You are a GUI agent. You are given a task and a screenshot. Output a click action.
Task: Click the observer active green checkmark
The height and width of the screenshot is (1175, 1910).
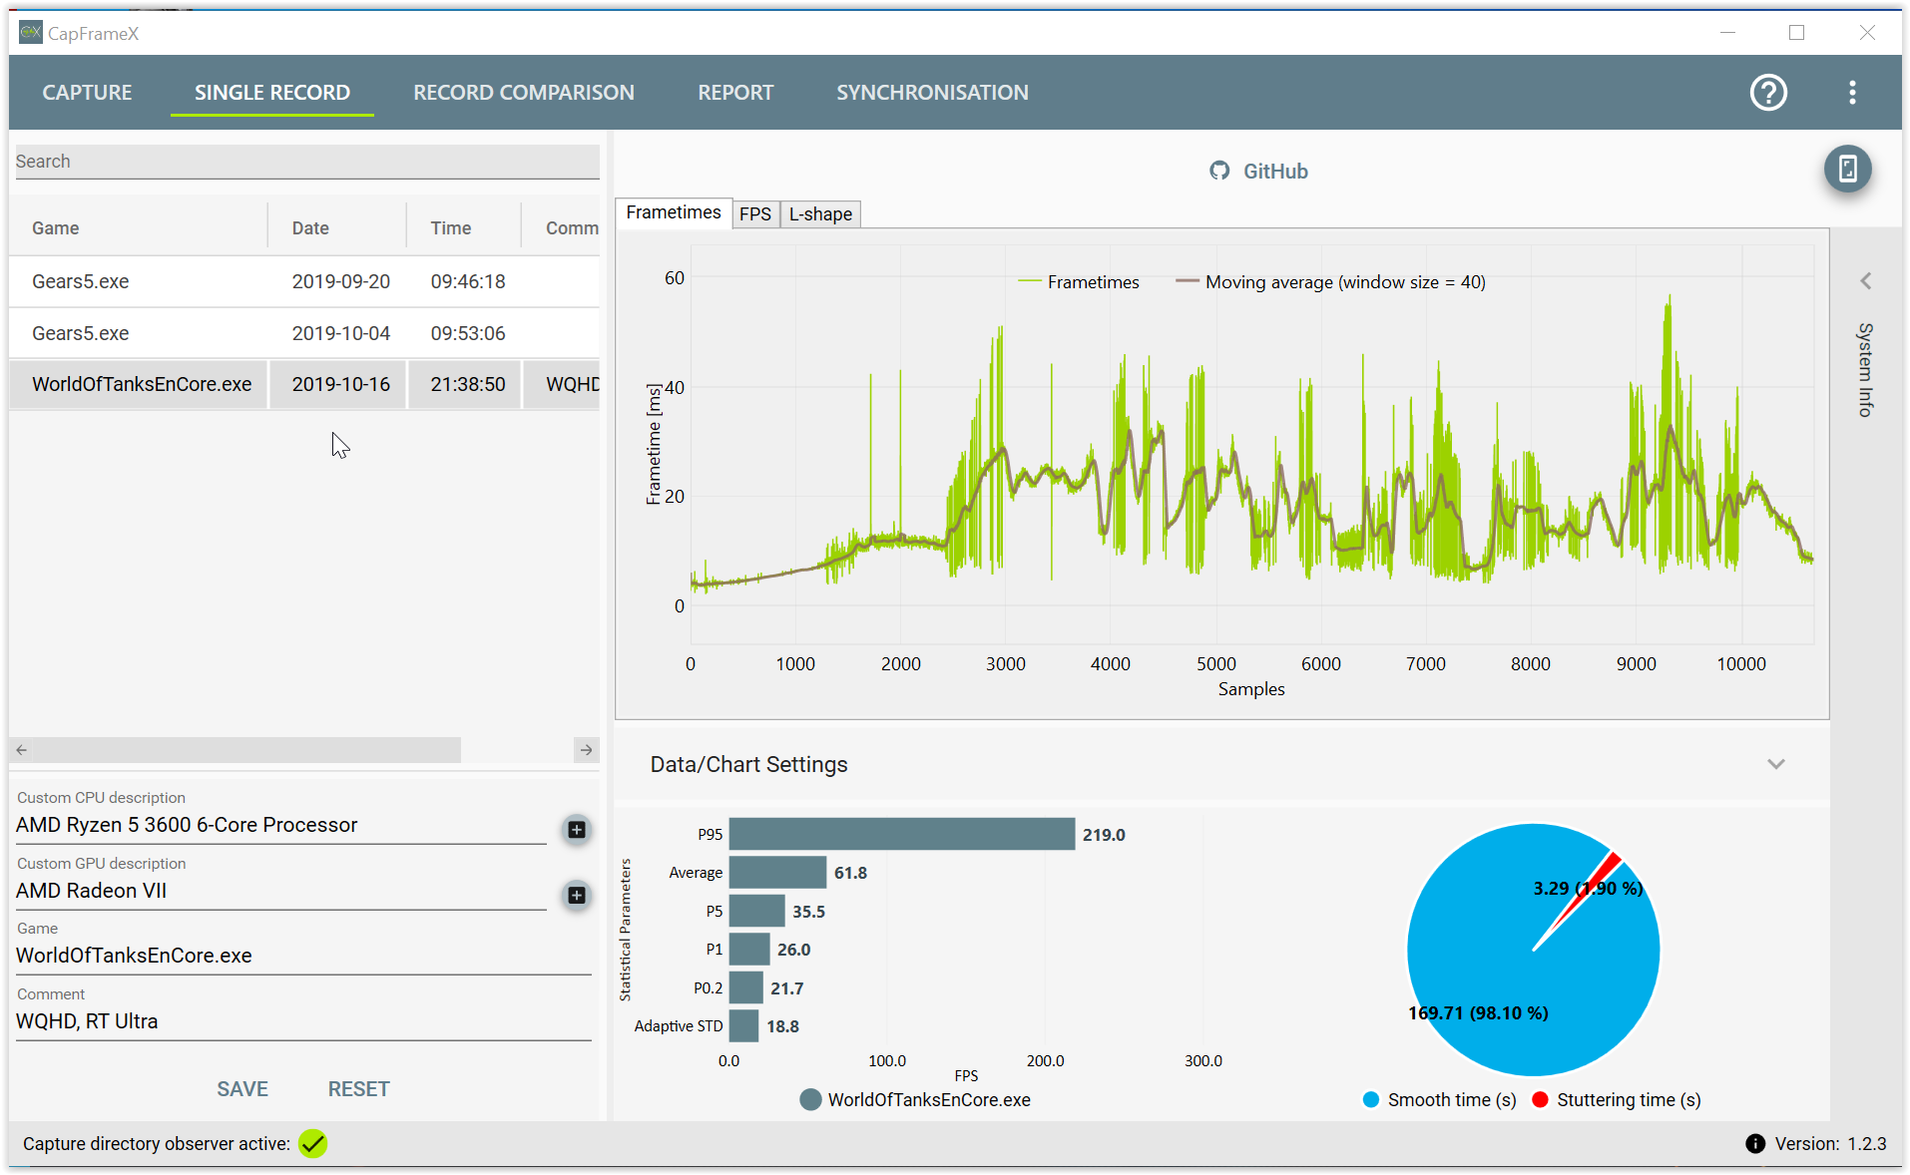pos(312,1144)
